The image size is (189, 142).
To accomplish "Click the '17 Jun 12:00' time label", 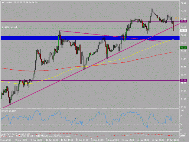I will point(173,140).
